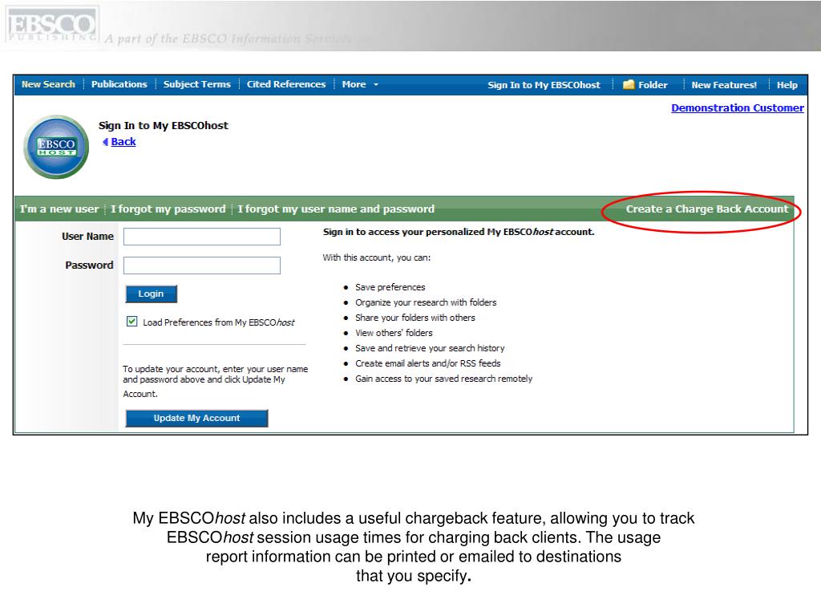
Task: Click 'Gain access to your saved research remotely'
Action: pos(443,379)
